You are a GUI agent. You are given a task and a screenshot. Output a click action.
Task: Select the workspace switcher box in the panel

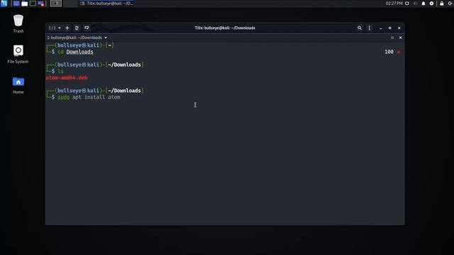[x=56, y=4]
